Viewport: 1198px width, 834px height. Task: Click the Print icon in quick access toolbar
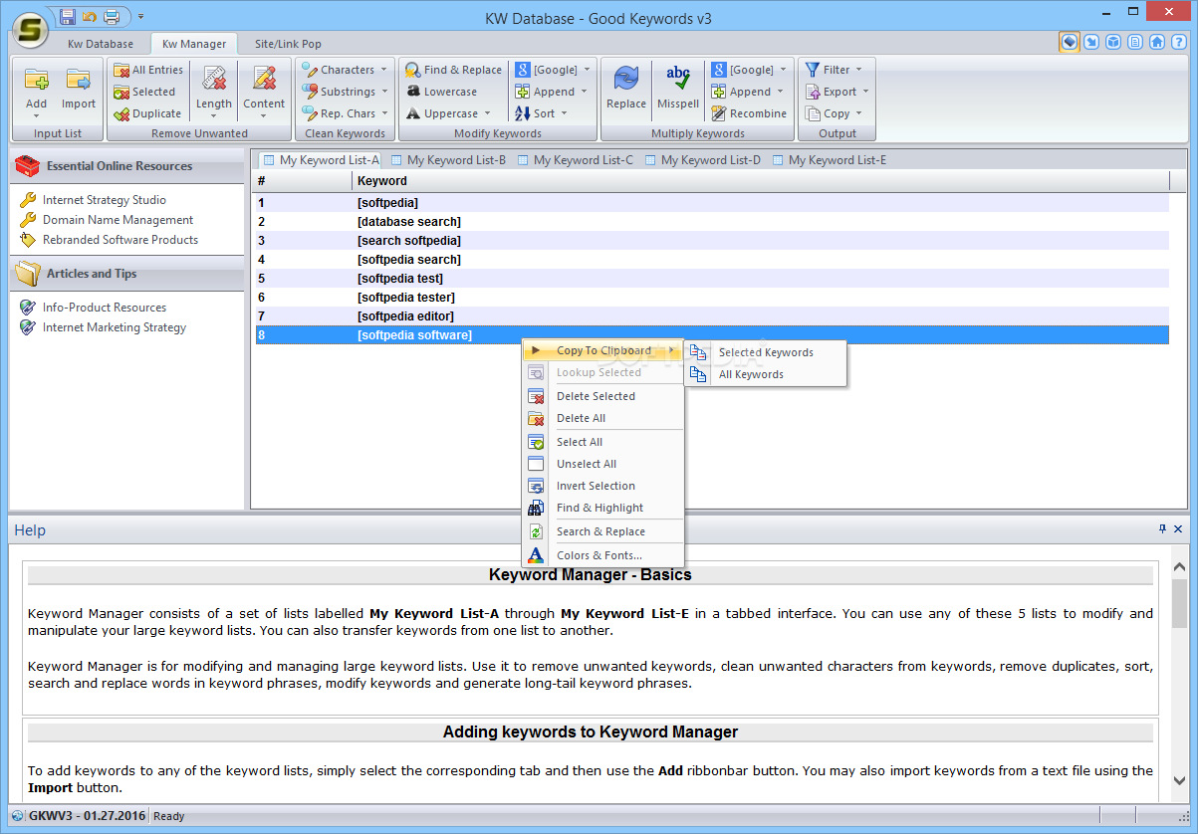[113, 17]
